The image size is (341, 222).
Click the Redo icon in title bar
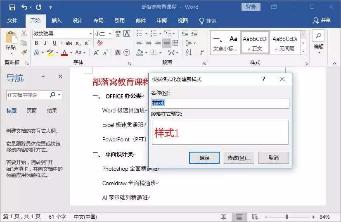pyautogui.click(x=39, y=7)
